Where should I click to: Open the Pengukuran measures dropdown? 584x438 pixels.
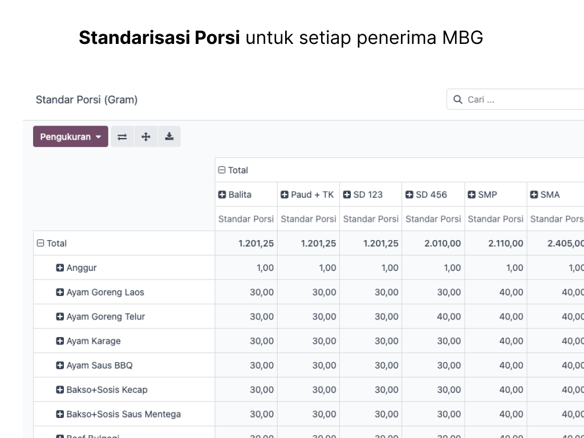[x=70, y=137]
